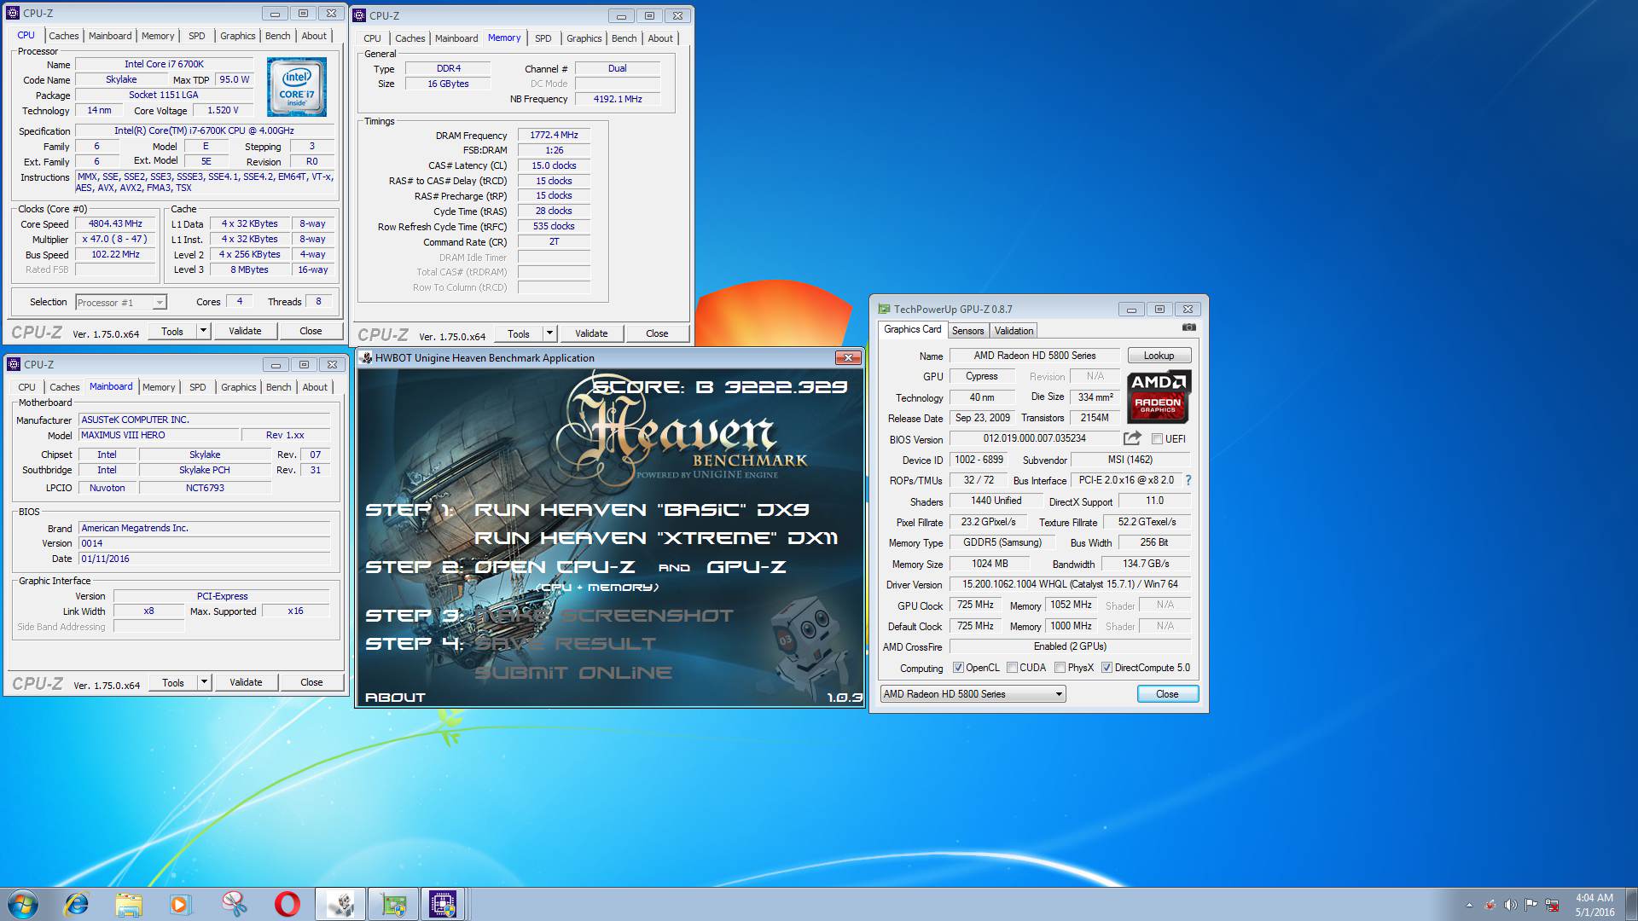Open Graphics tab in the CPU-Z Mainboard window
Viewport: 1638px width, 921px height.
tap(238, 387)
